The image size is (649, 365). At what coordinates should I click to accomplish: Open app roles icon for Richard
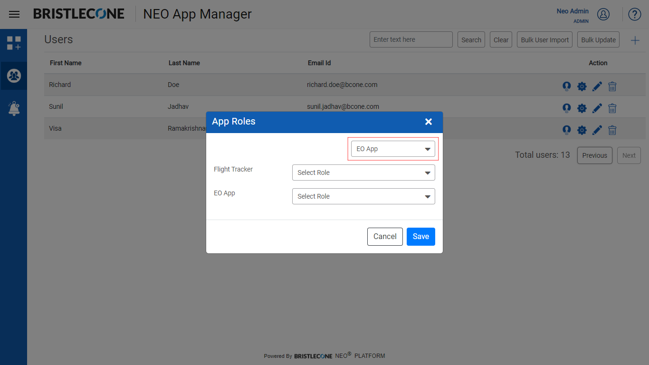[x=566, y=86]
